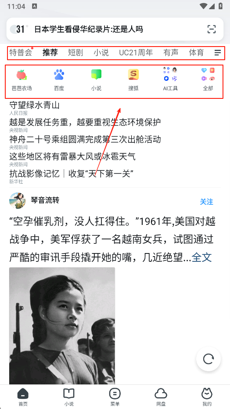
Task: Open 网盘 cloud icon in bottom bar
Action: 161,397
